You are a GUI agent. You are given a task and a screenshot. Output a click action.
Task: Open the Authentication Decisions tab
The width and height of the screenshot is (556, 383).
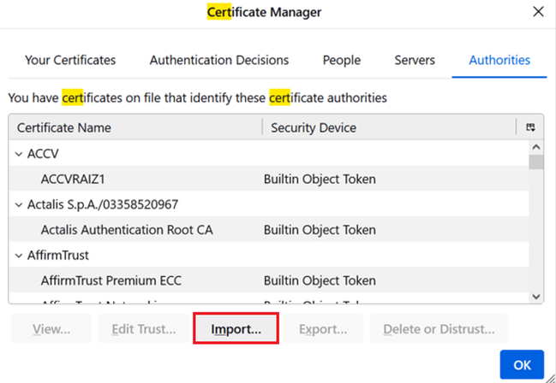[218, 61]
